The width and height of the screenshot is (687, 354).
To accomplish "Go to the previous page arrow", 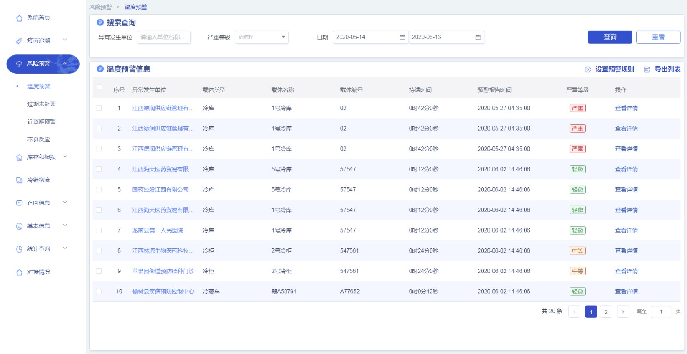I will [574, 312].
